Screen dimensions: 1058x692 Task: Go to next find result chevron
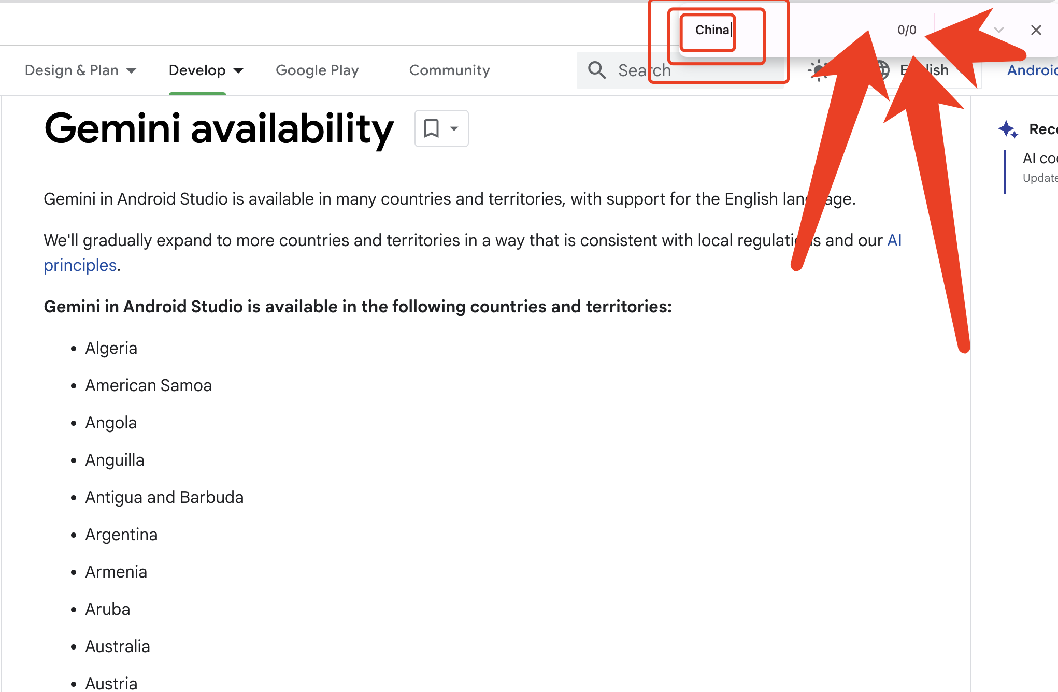point(999,30)
